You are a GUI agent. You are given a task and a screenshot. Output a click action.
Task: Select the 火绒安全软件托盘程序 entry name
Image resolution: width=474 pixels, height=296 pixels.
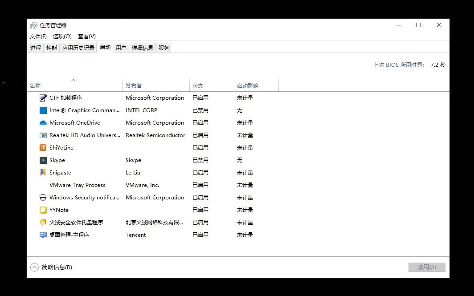(76, 222)
